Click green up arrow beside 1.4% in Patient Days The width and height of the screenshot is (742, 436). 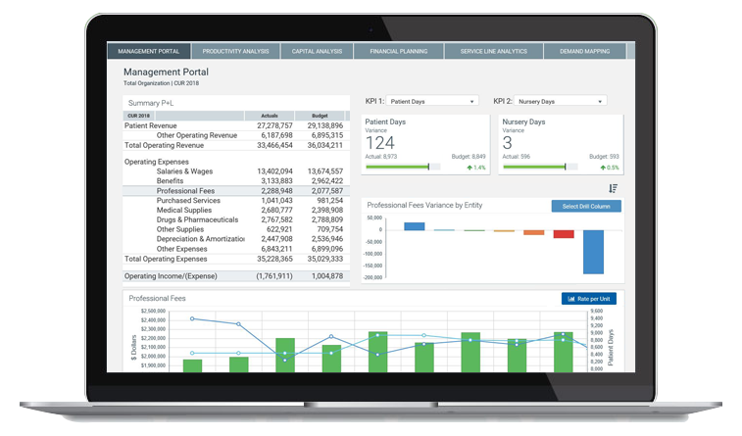(x=468, y=168)
